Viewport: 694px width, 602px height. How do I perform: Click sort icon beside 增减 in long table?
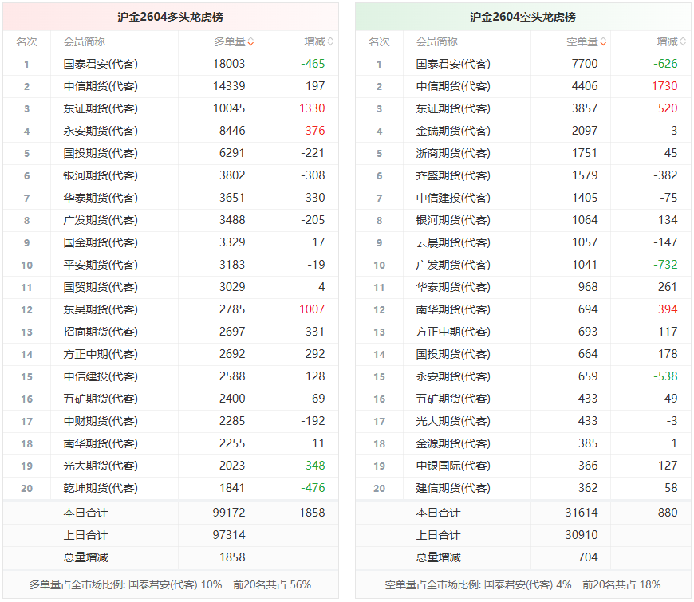point(331,42)
